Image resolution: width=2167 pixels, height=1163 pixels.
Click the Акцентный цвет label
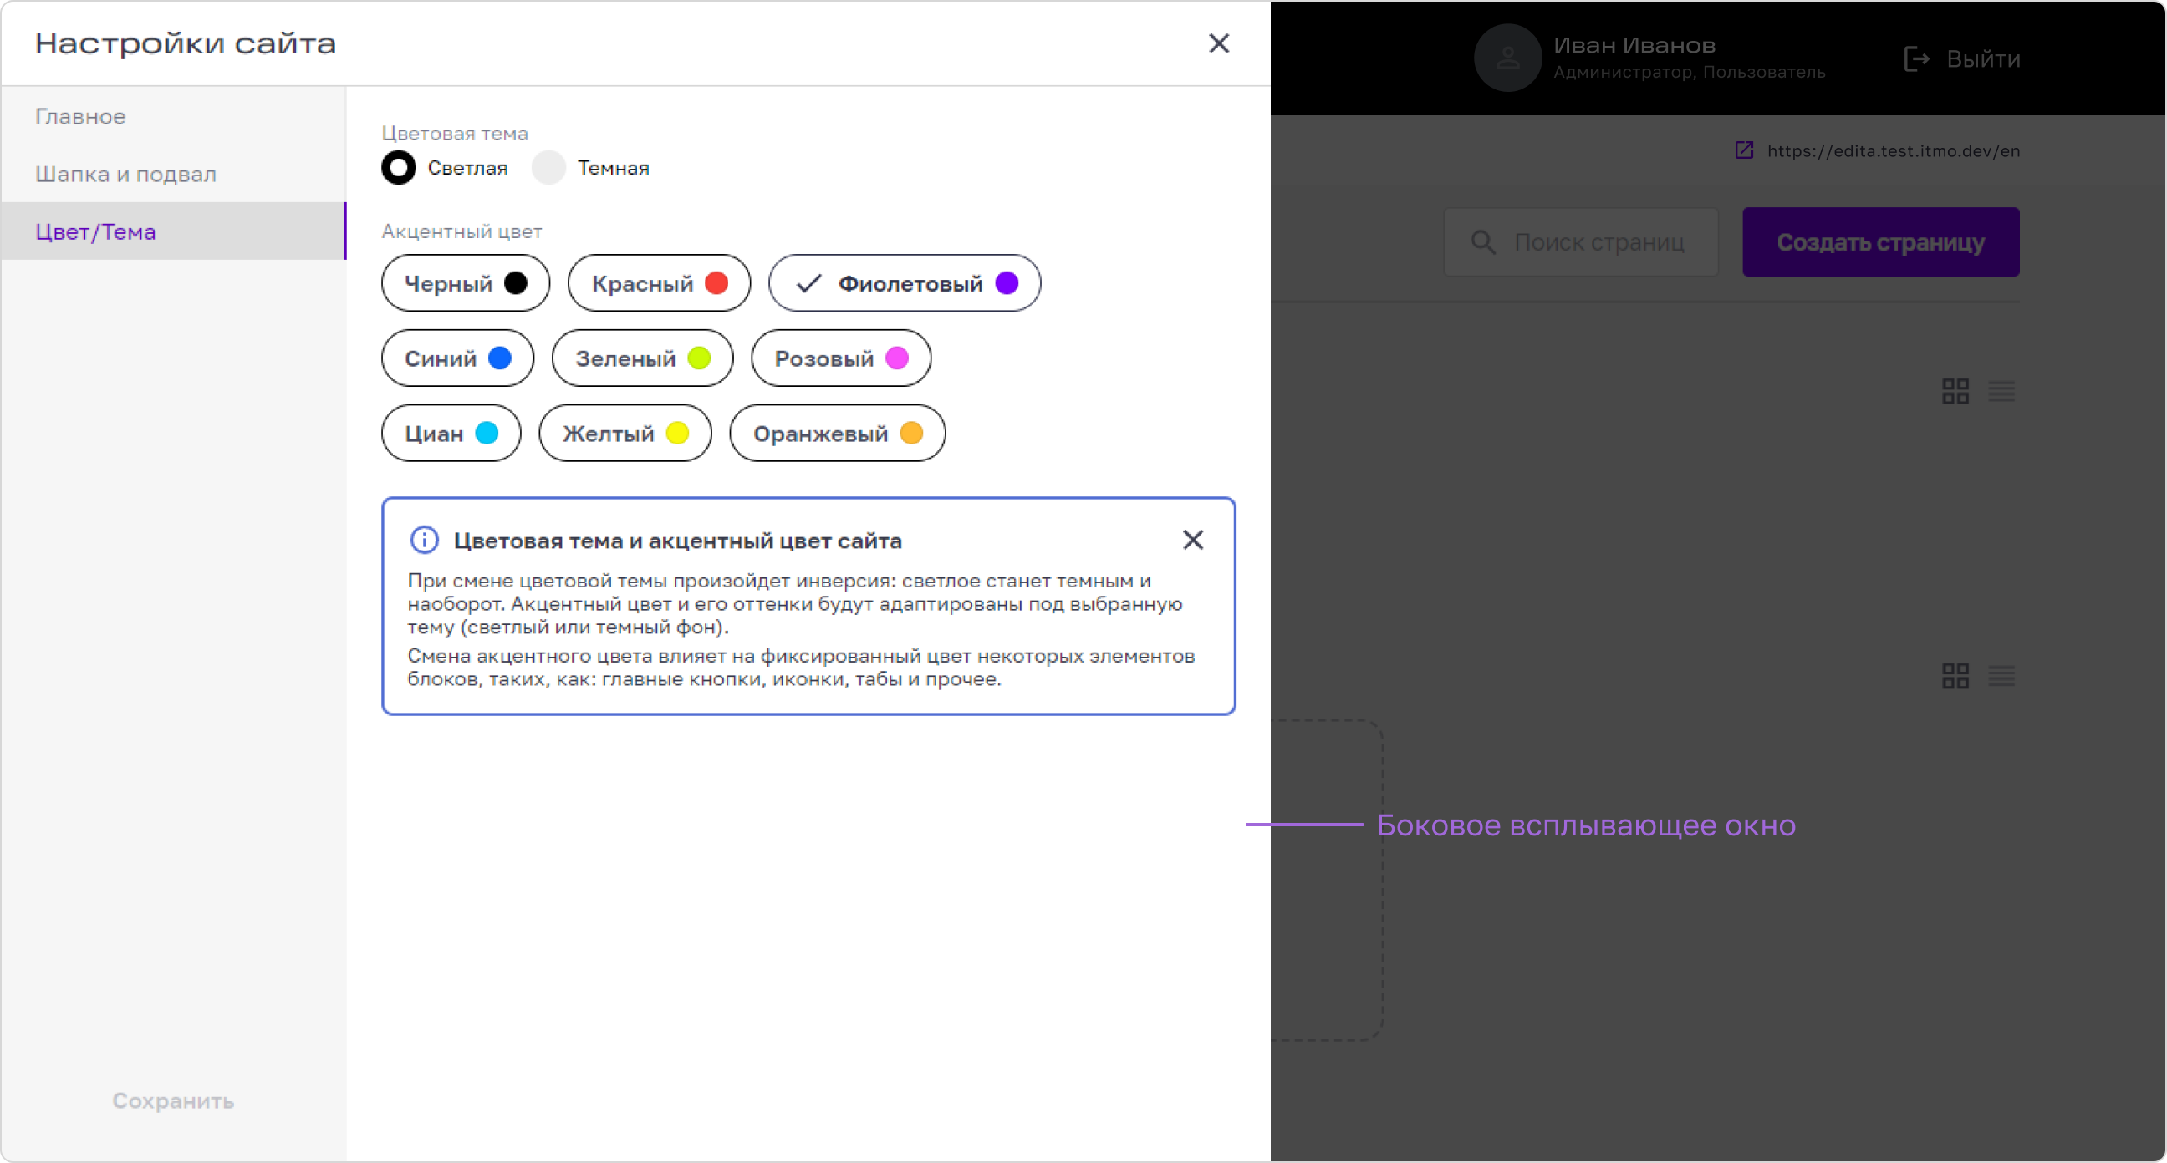[461, 231]
